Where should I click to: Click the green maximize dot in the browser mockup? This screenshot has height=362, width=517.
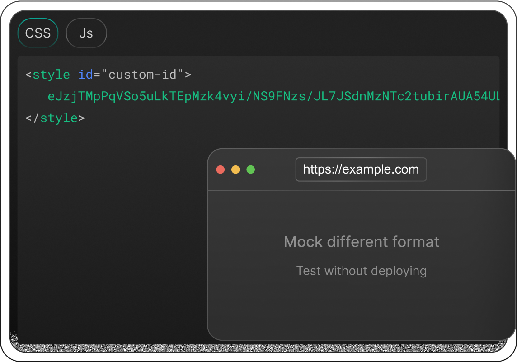[x=250, y=169]
